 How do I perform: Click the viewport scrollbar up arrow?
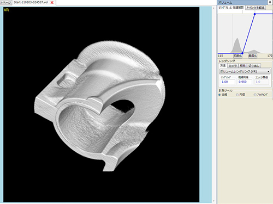point(213,8)
